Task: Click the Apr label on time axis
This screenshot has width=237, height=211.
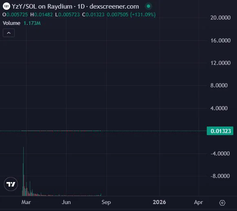Action: pyautogui.click(x=198, y=202)
